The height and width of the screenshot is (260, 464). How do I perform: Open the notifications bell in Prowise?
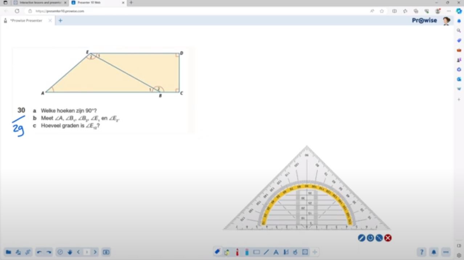tap(434, 252)
